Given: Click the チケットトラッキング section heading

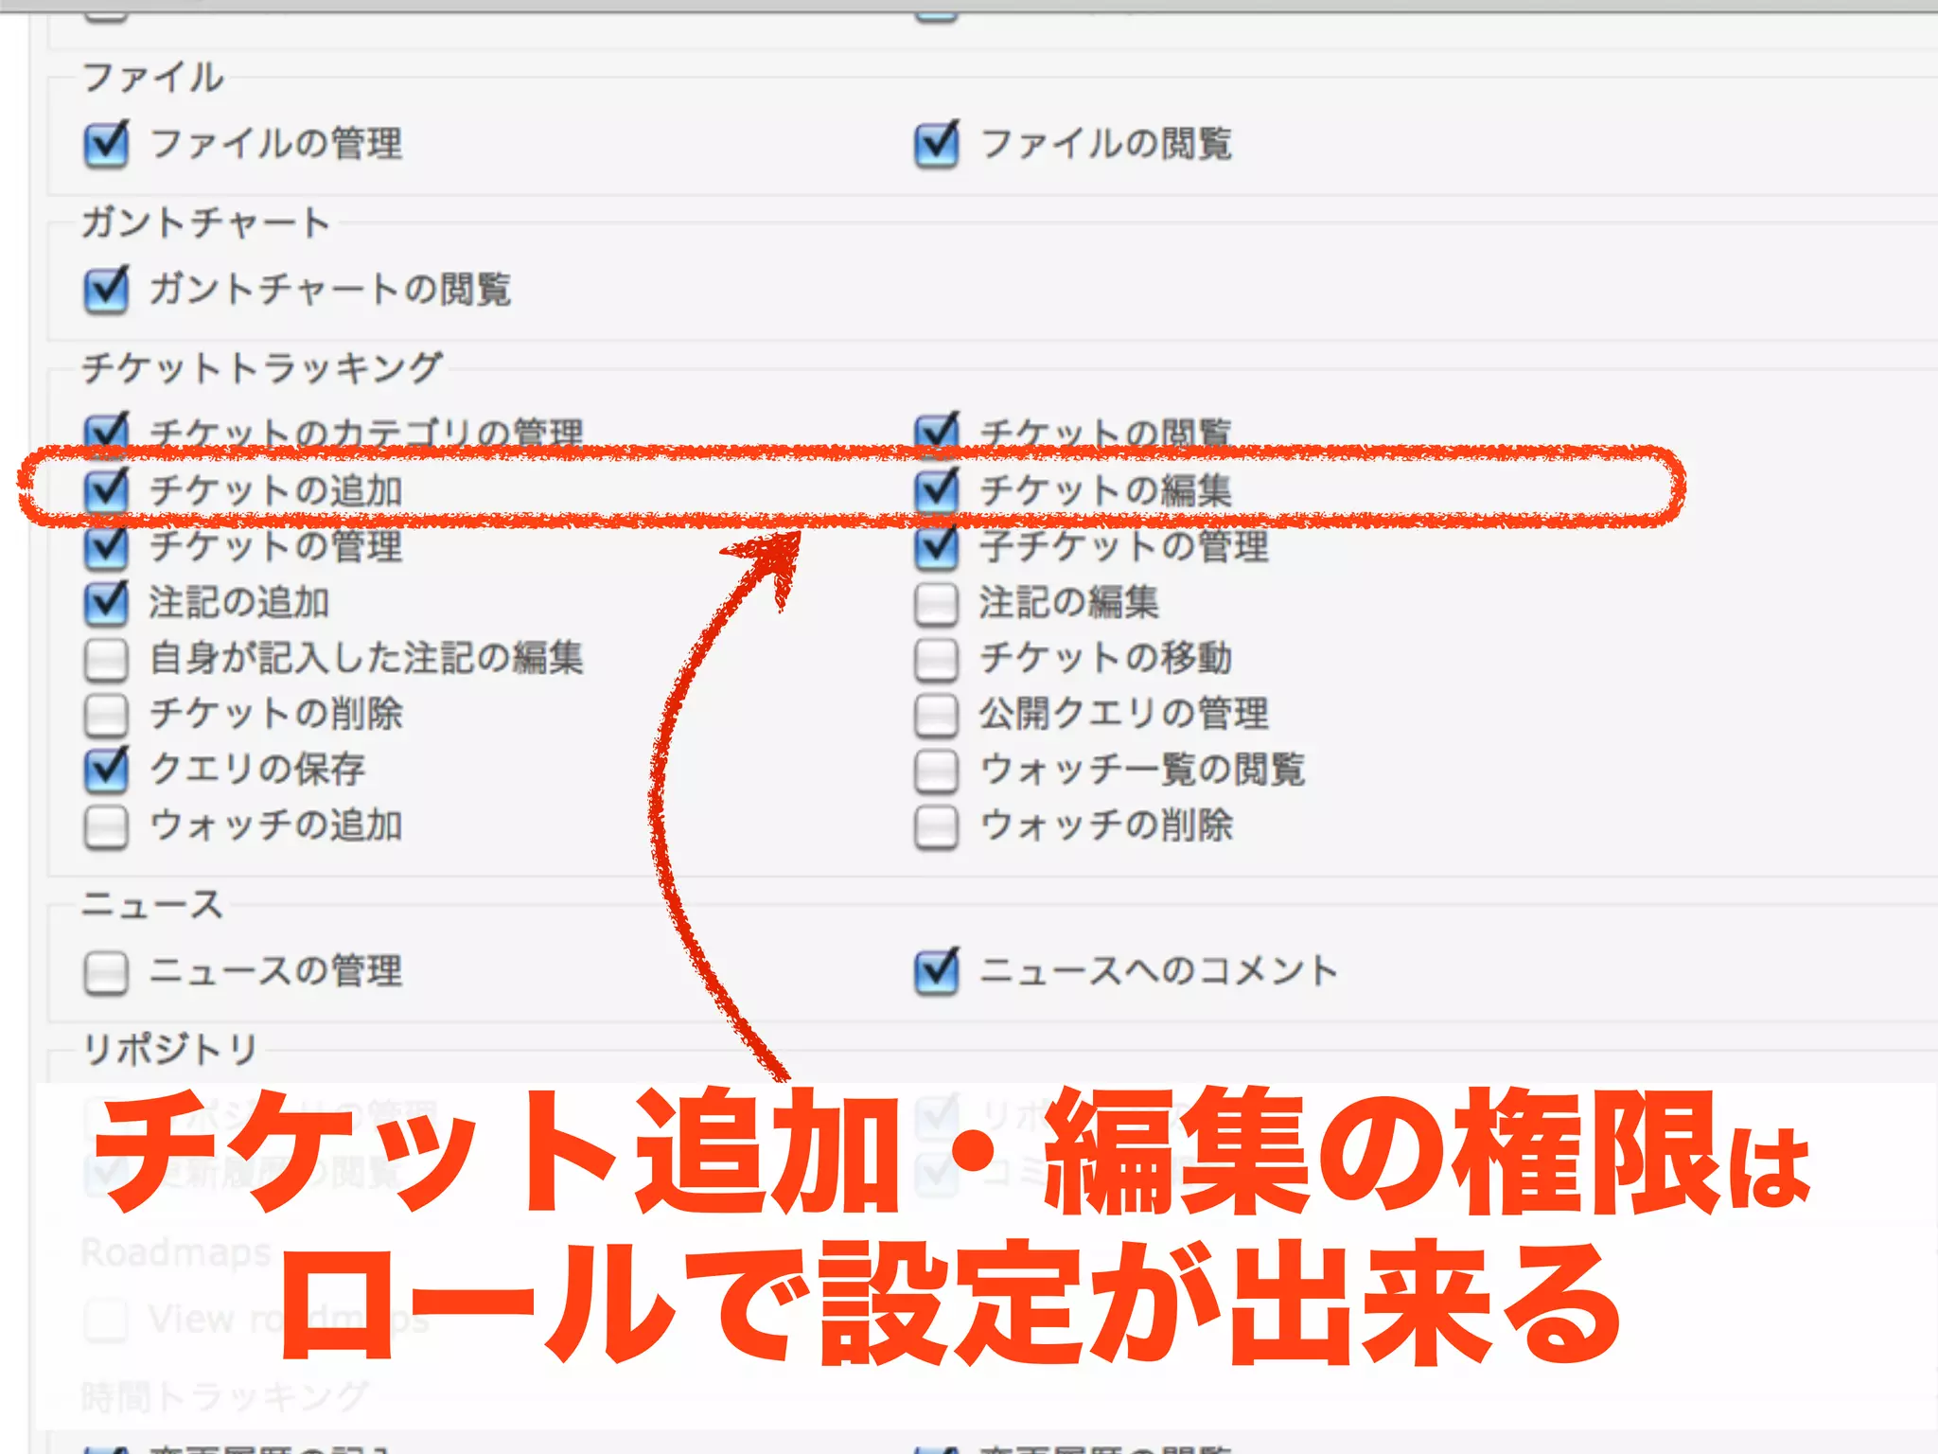Looking at the screenshot, I should point(262,367).
